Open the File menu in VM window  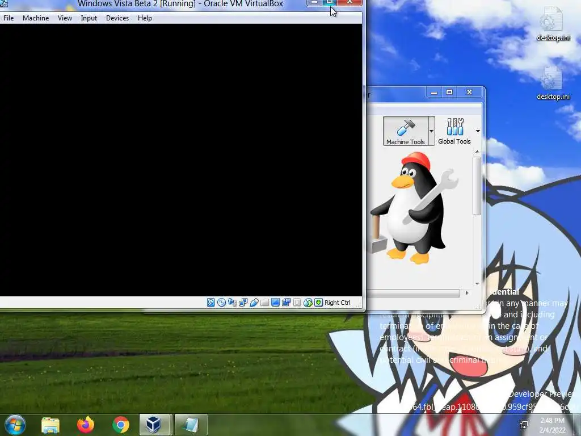tap(9, 18)
